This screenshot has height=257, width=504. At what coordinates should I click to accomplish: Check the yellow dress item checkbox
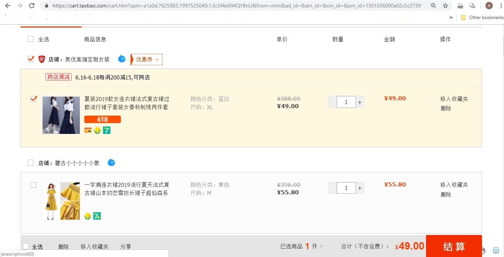coord(33,185)
